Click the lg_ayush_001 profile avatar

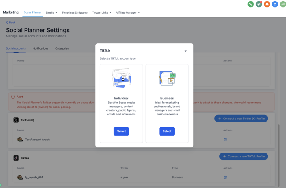[20, 177]
